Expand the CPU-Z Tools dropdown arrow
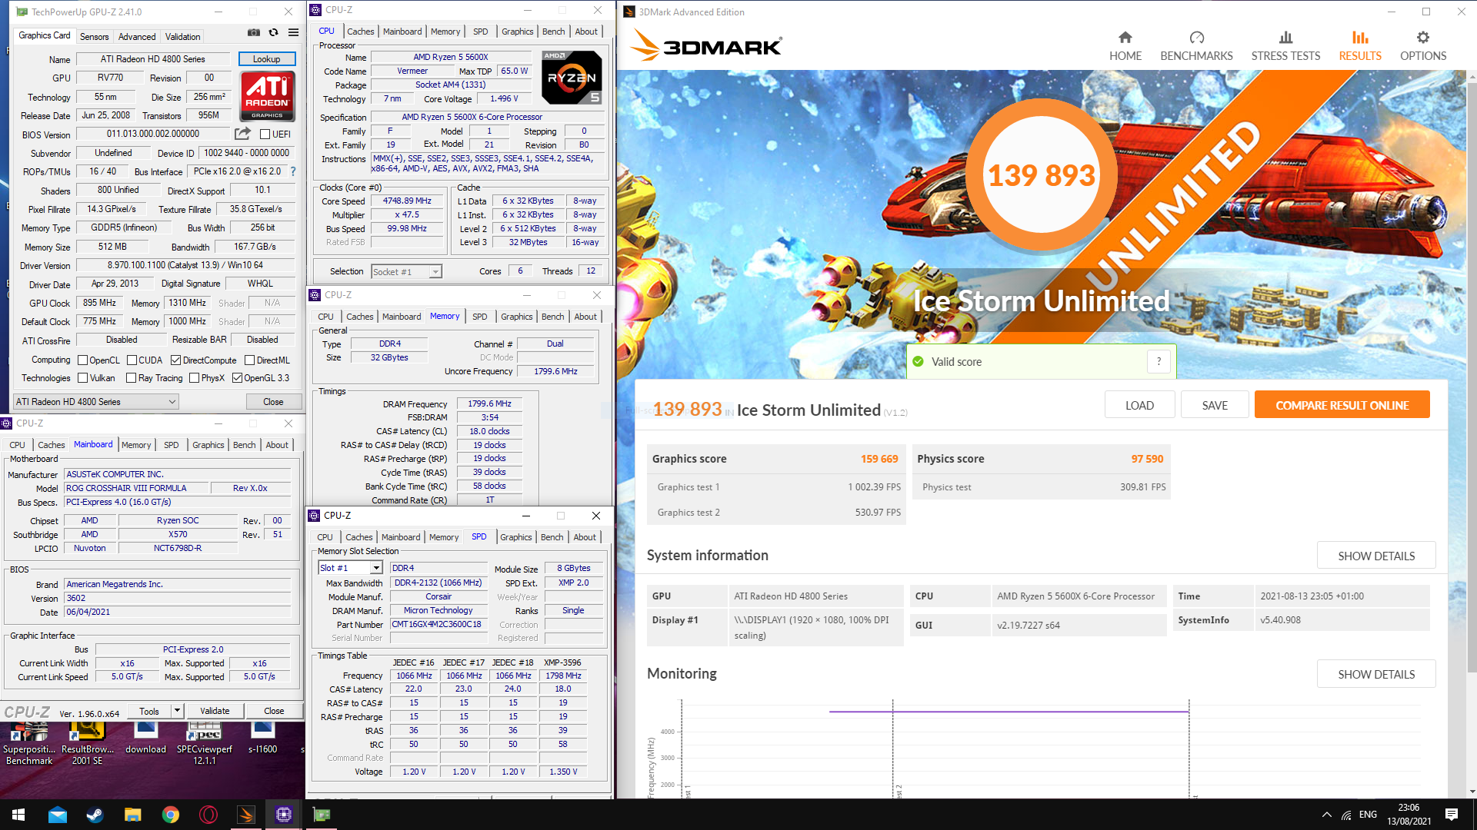Viewport: 1477px width, 830px height. tap(177, 711)
